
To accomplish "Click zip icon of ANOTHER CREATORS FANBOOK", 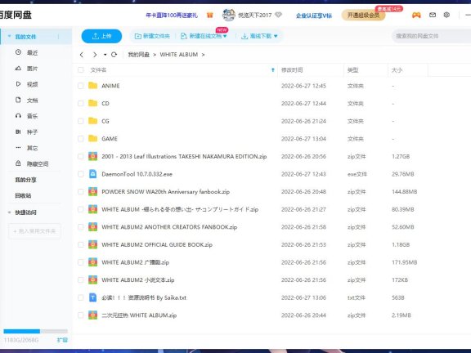I will [x=93, y=227].
